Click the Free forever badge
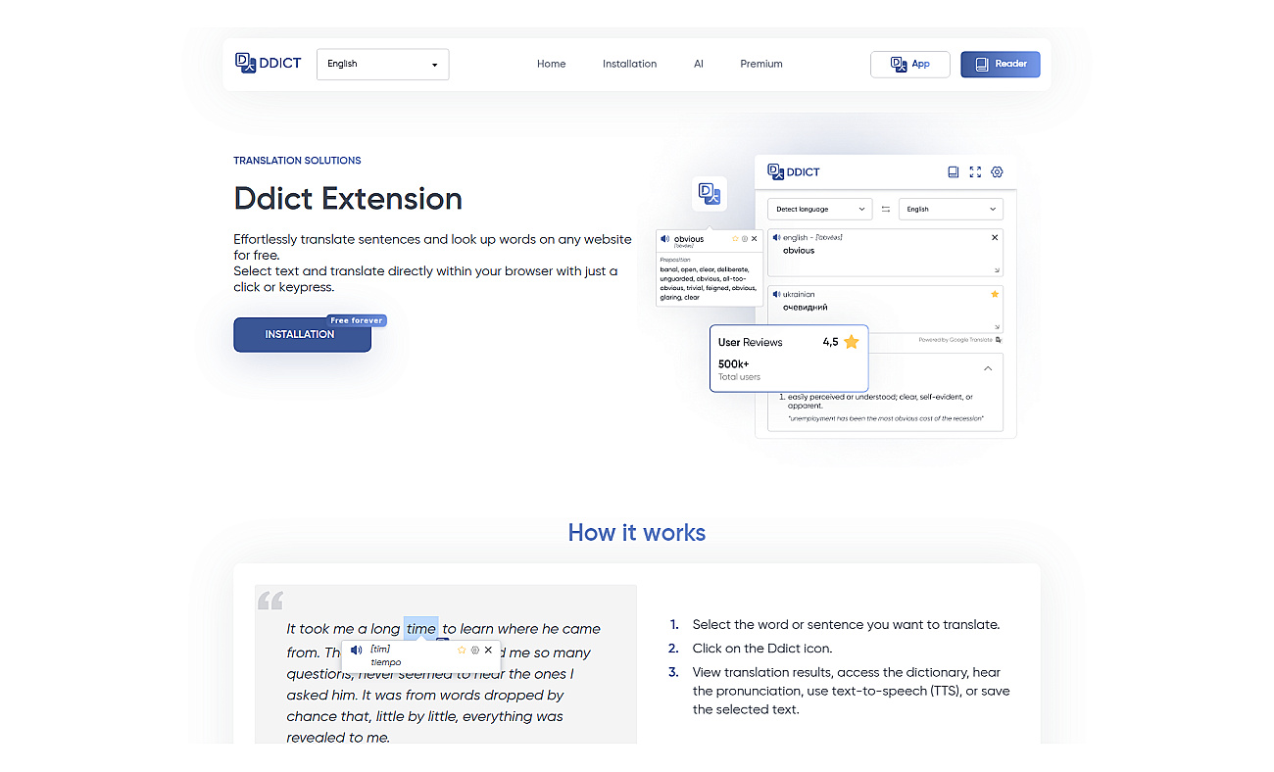Viewport: 1274px width, 772px height. pos(357,320)
